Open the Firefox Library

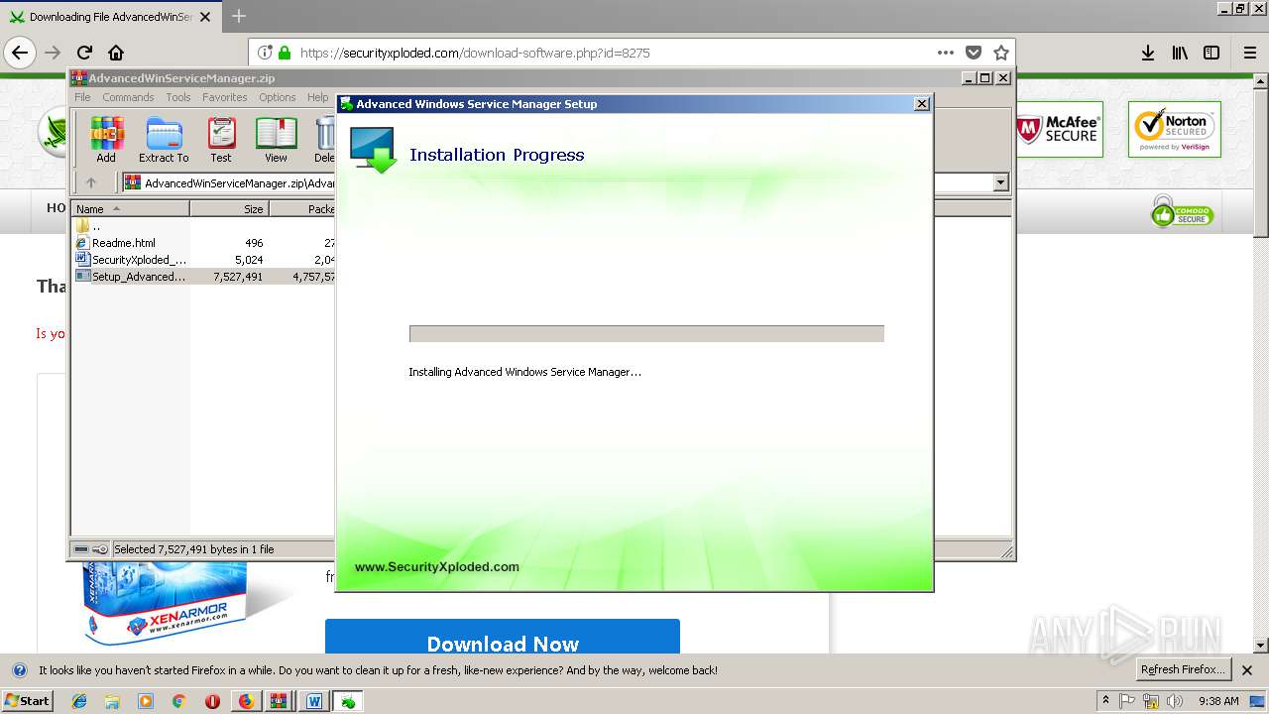(1180, 53)
